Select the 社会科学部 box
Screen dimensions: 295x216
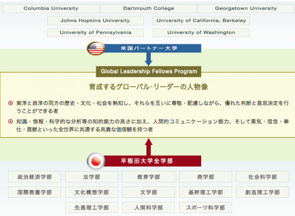[263, 177]
